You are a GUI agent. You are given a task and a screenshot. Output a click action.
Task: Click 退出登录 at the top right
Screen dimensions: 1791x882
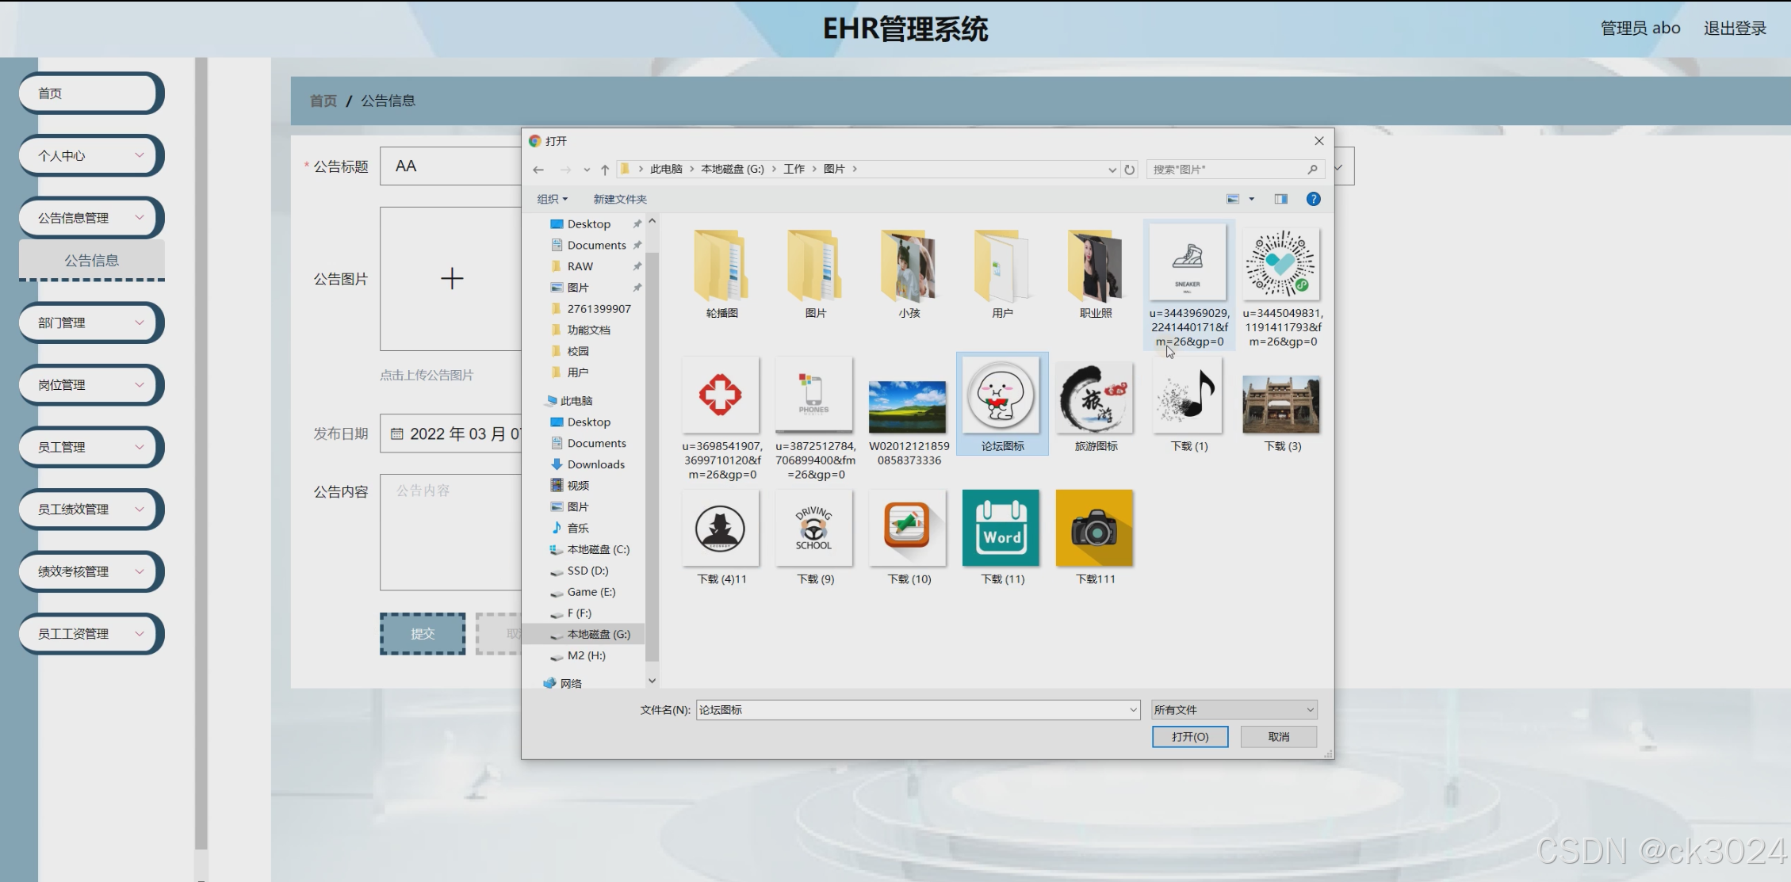pos(1734,28)
